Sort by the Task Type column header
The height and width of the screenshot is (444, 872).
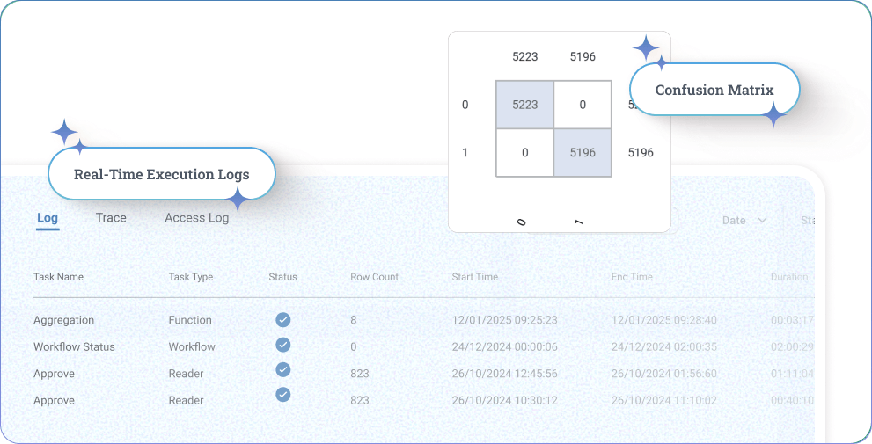[191, 277]
